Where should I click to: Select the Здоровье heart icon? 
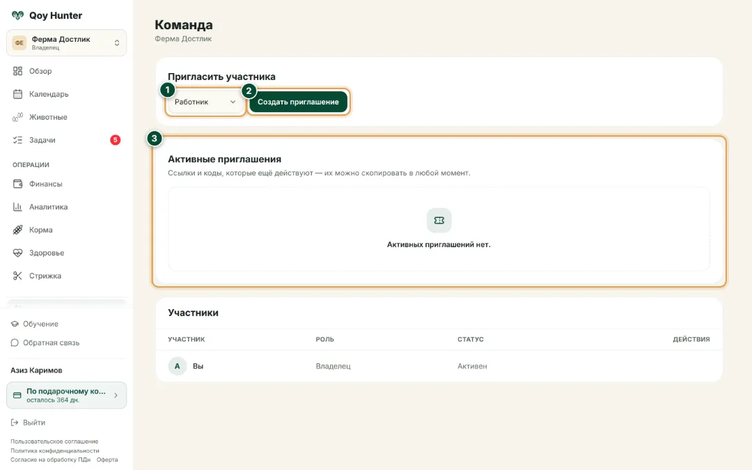[x=17, y=253]
